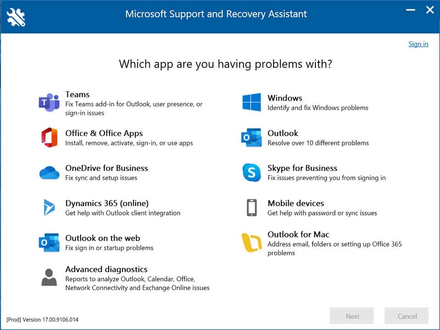
Task: Choose the Teams problem option
Action: pyautogui.click(x=77, y=94)
